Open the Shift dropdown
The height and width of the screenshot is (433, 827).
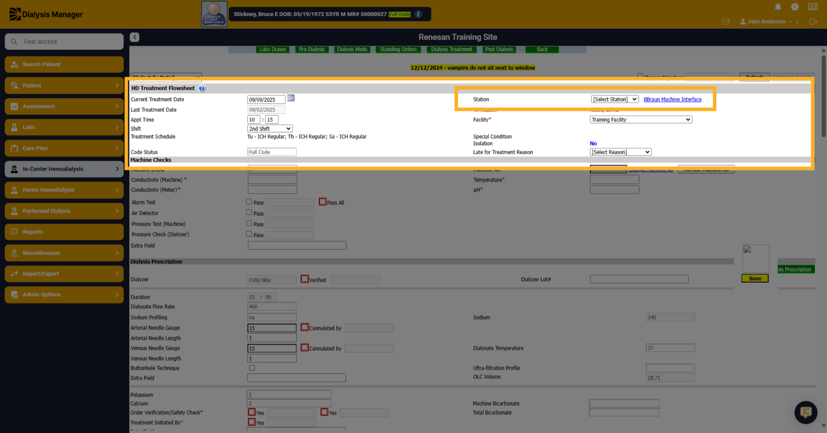(x=270, y=128)
